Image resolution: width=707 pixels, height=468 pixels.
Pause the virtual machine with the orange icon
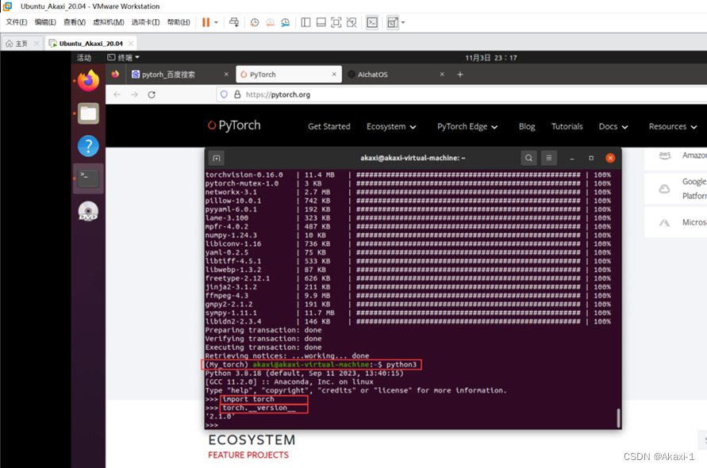pos(206,22)
